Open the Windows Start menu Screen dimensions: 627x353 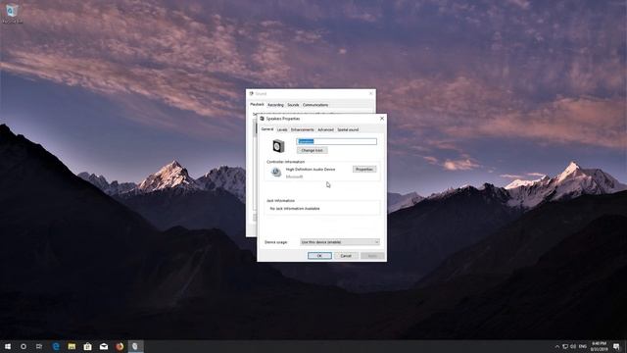(x=8, y=346)
